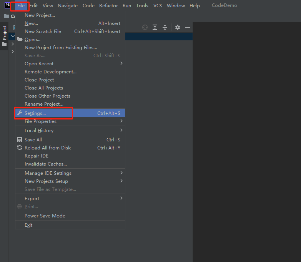Image resolution: width=301 pixels, height=262 pixels.
Task: Select Invalidate Caches...
Action: (x=70, y=164)
